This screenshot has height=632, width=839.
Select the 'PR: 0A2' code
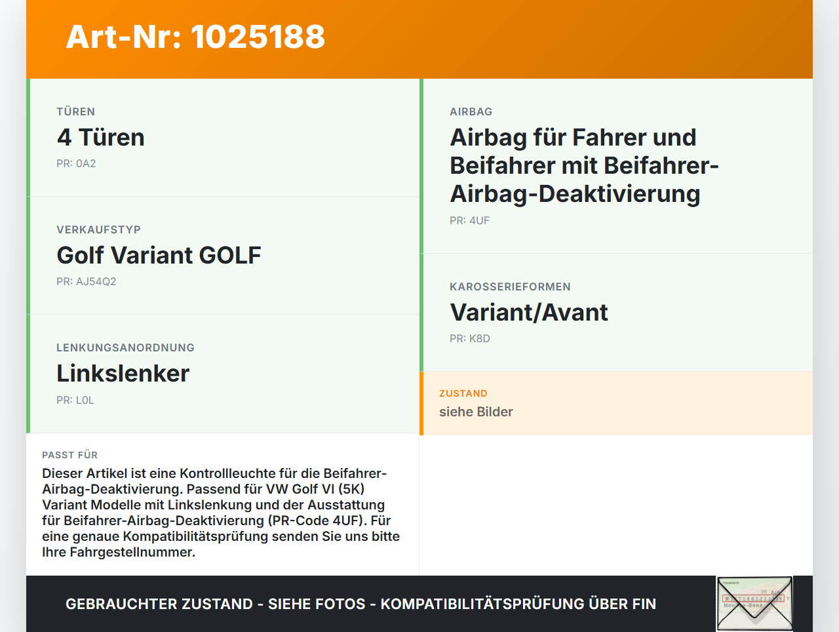(x=76, y=164)
